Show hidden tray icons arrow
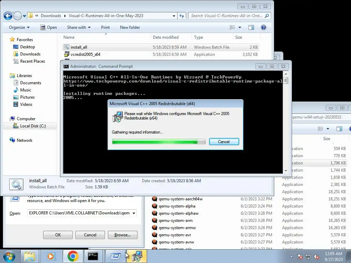This screenshot has height=263, width=351. [291, 256]
